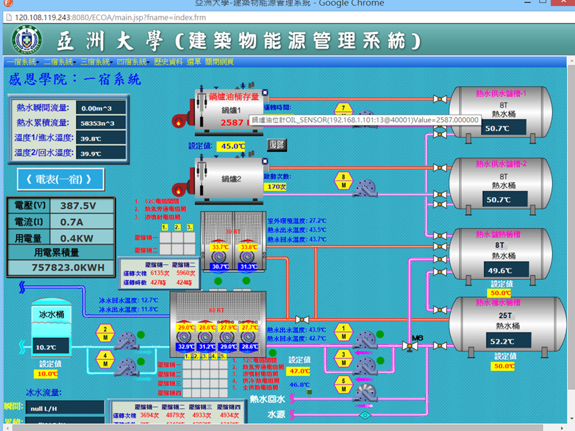
Task: Click the pump icon beside marker 8
Action: [x=365, y=188]
